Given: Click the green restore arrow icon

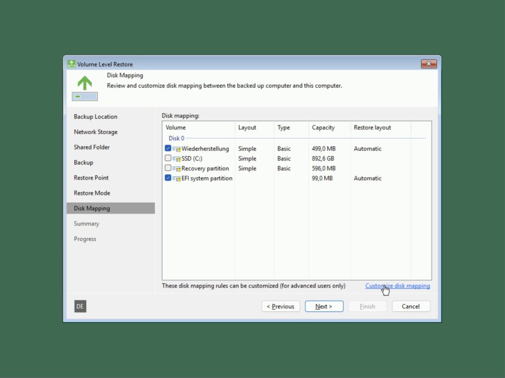Looking at the screenshot, I should [84, 84].
